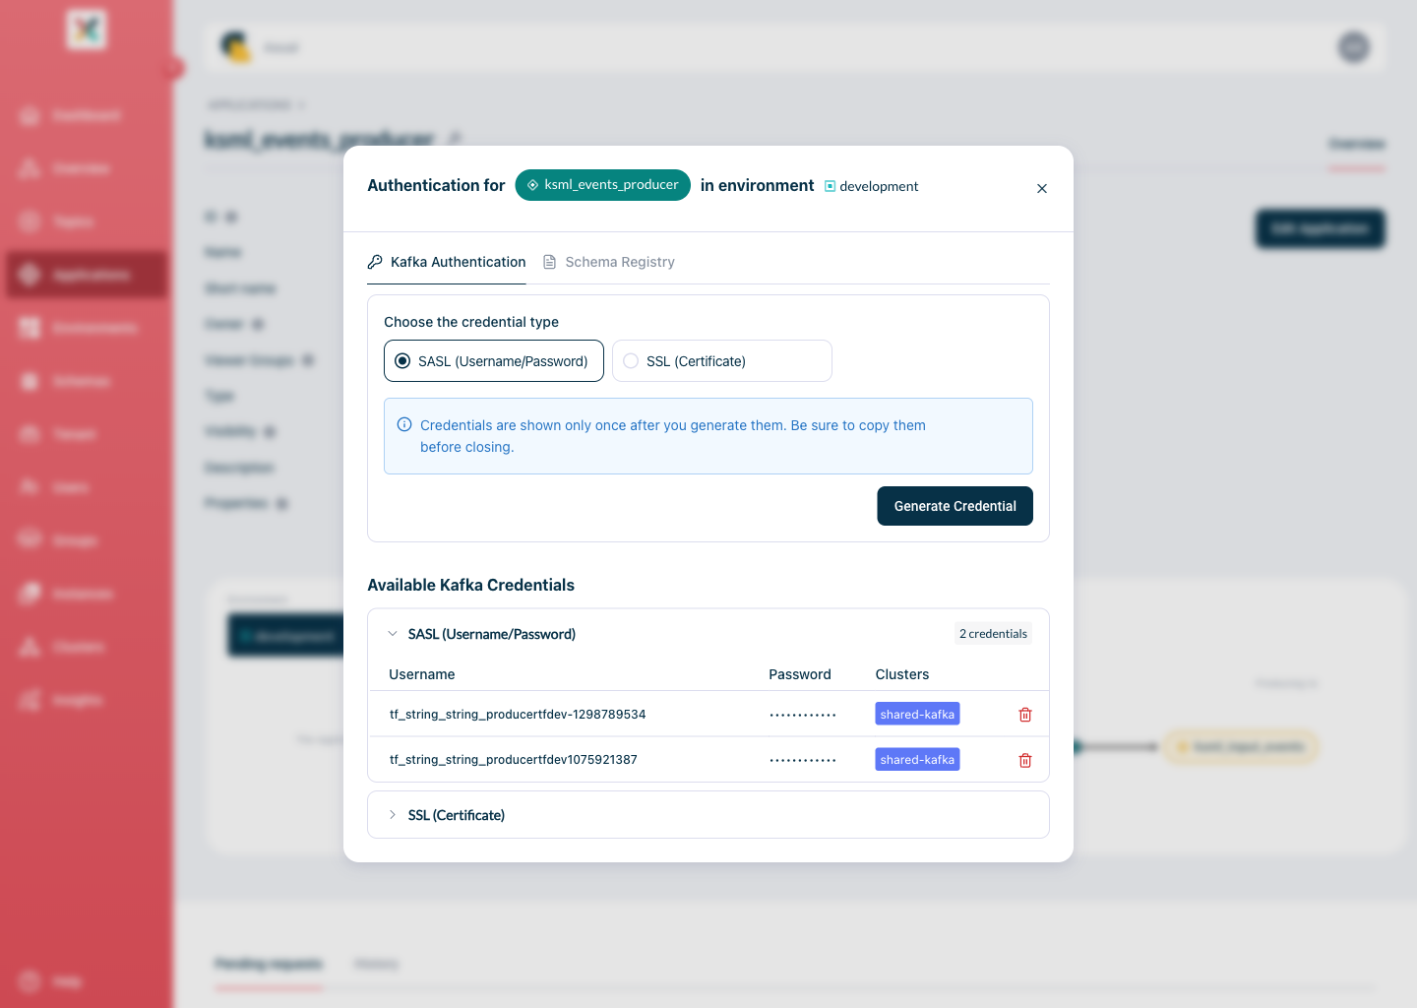Click the key icon of Kafka Authentication
1417x1008 pixels.
click(375, 262)
